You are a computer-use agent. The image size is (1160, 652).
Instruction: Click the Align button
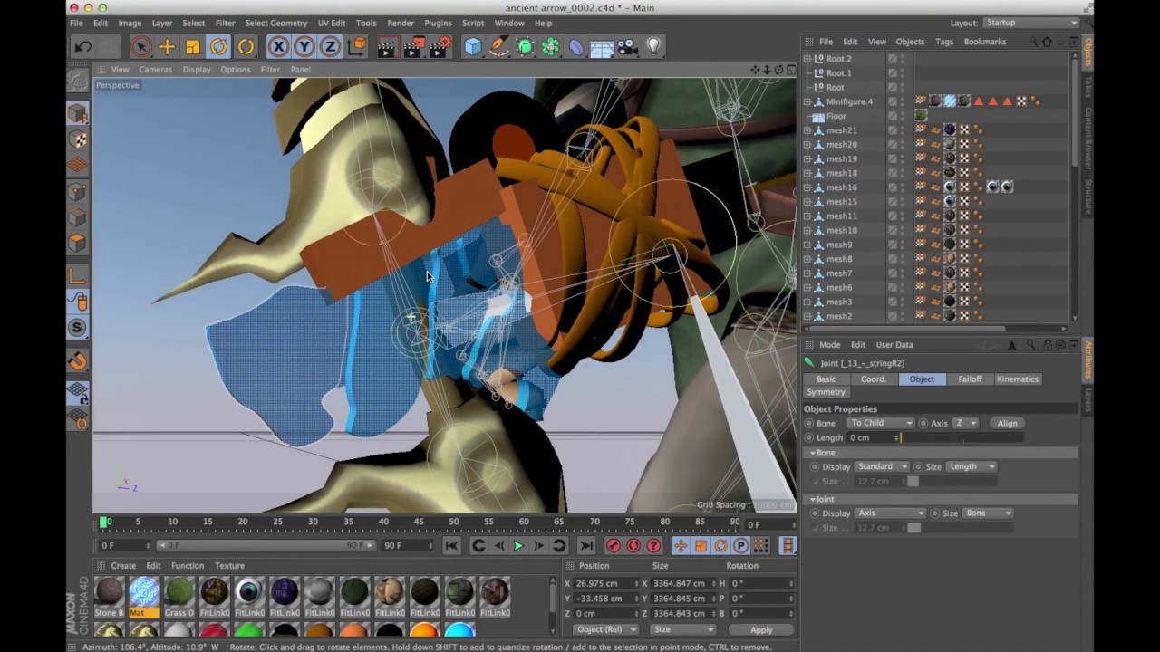click(x=1008, y=423)
